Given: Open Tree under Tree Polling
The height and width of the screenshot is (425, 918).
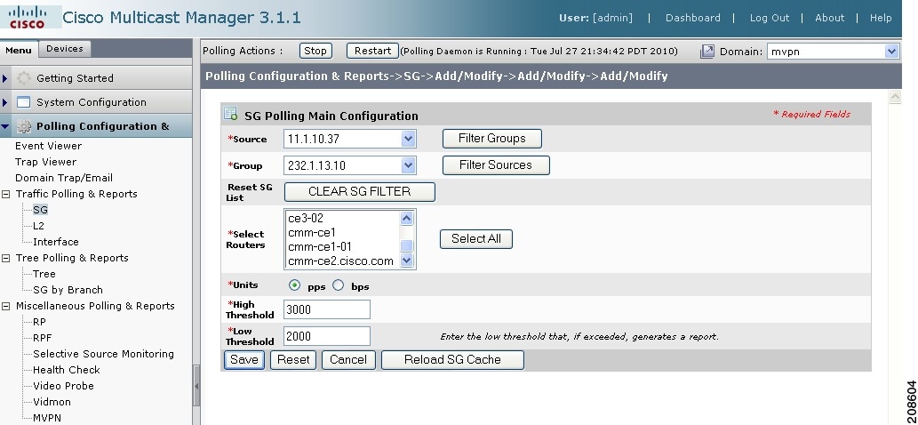Looking at the screenshot, I should [44, 274].
